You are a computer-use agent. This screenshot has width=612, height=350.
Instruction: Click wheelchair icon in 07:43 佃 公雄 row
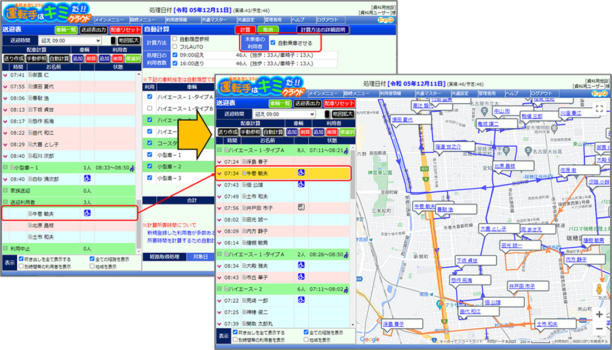tap(301, 184)
